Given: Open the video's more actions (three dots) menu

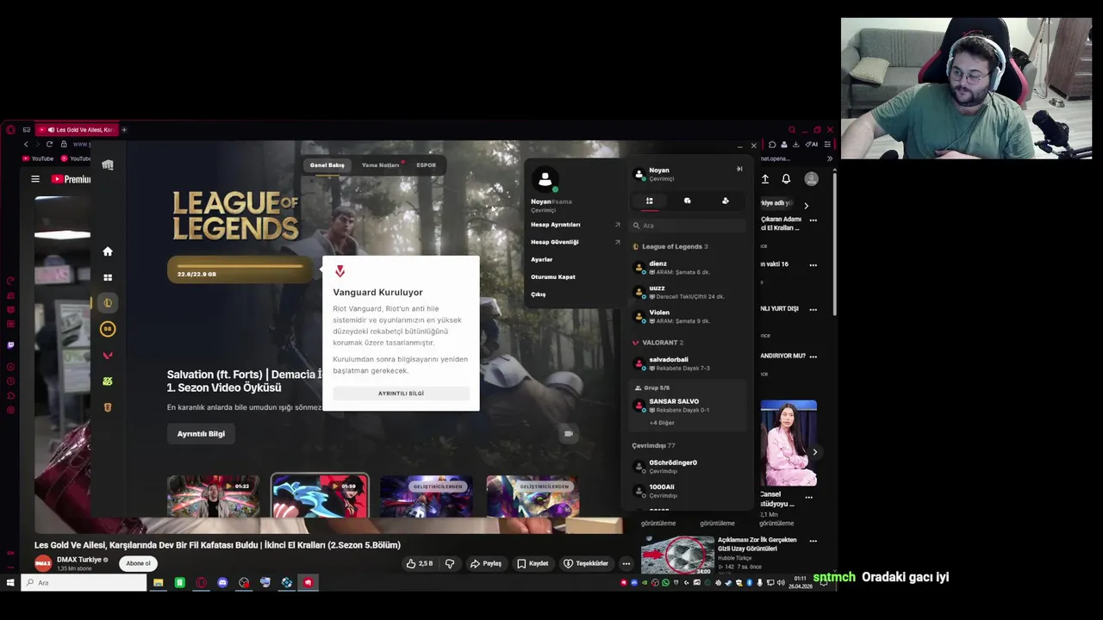Looking at the screenshot, I should pos(626,563).
